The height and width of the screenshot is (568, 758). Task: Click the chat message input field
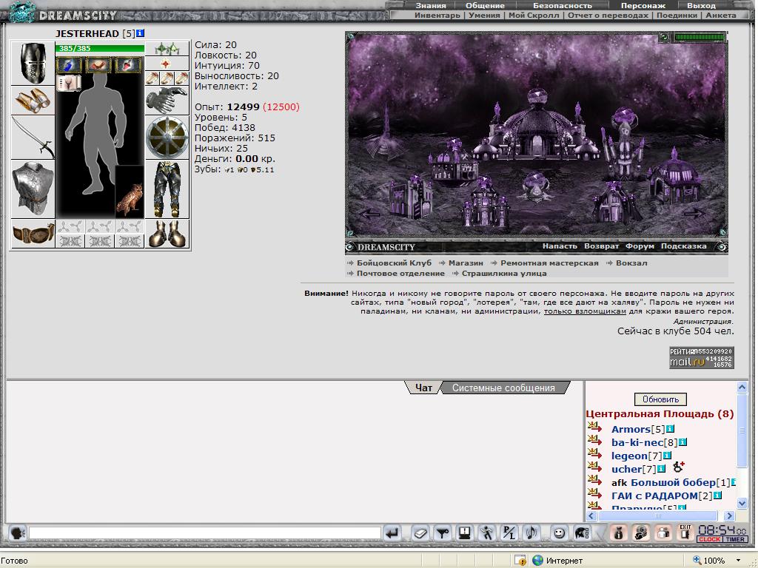pos(205,532)
